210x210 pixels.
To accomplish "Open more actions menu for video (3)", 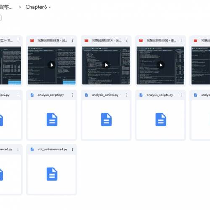I will (72, 40).
